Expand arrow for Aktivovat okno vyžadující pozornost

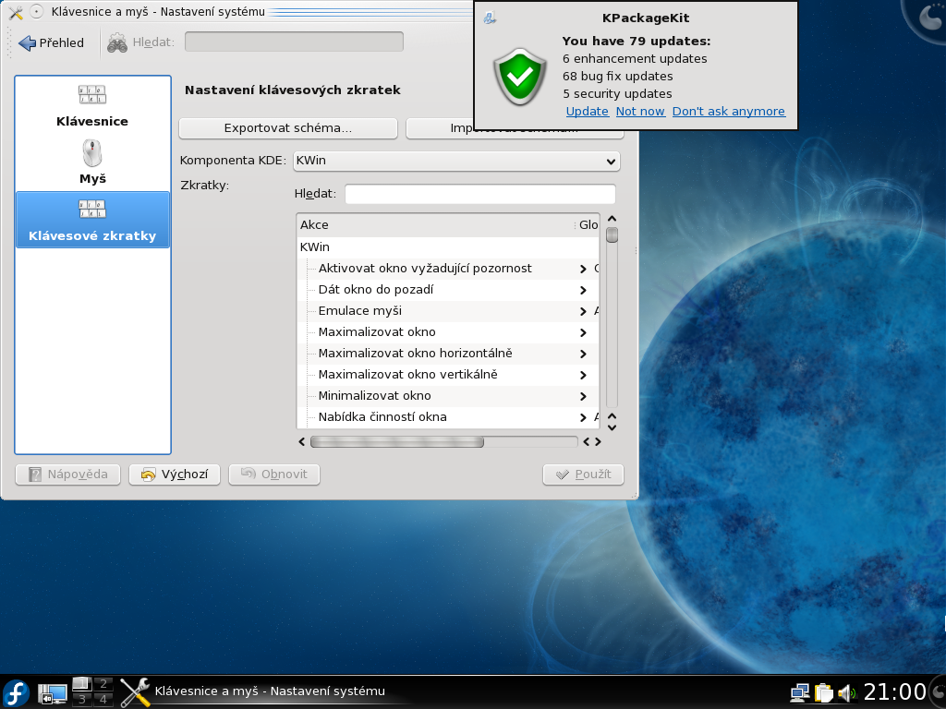point(583,269)
